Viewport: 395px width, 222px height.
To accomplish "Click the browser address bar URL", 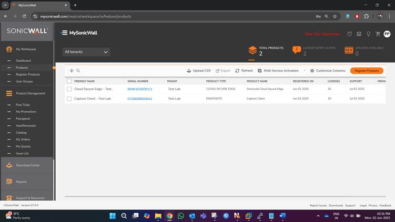I will pos(86,16).
